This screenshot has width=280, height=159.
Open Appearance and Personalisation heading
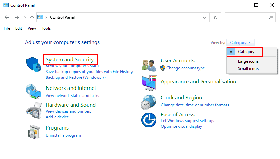(x=198, y=82)
